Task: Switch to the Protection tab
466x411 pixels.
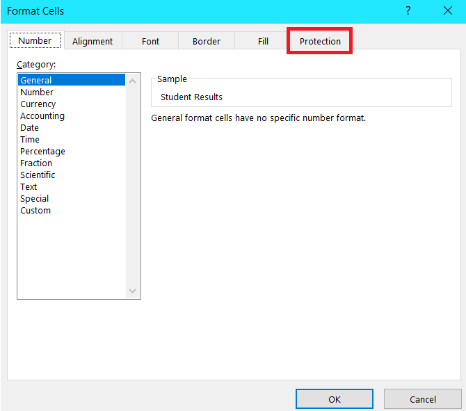Action: click(320, 41)
